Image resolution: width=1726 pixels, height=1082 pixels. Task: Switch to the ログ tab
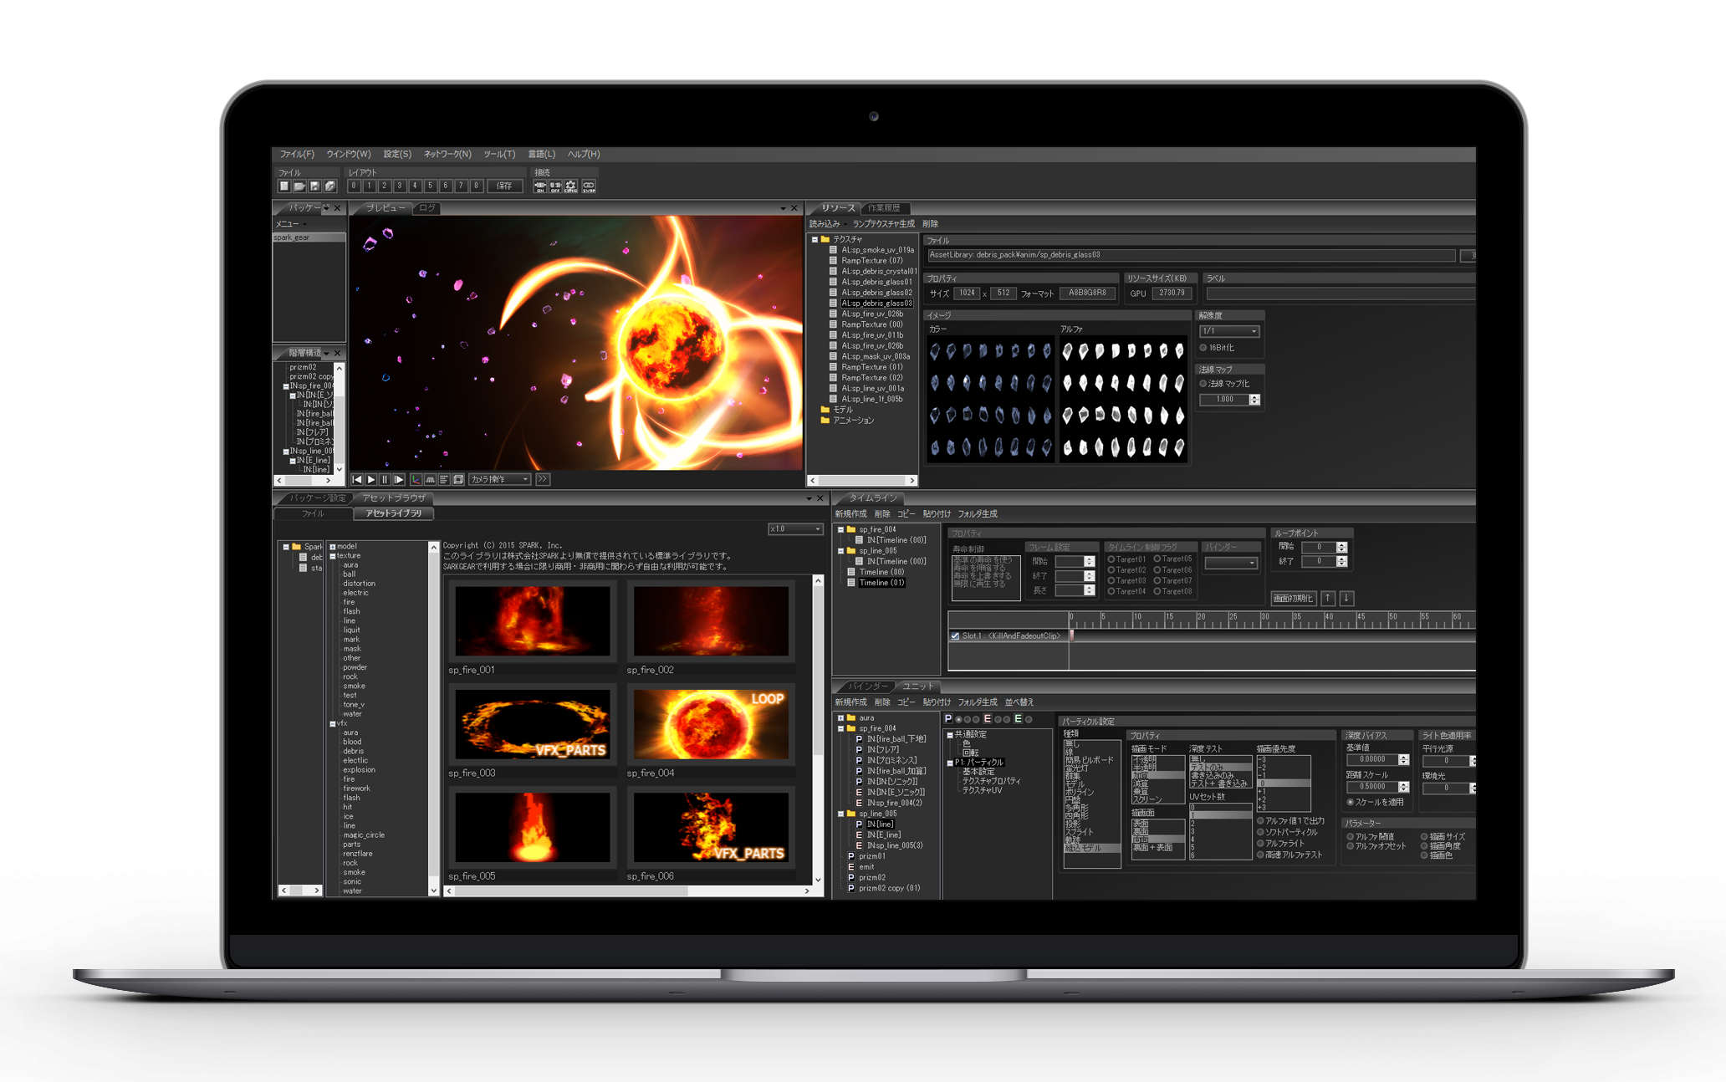(427, 208)
